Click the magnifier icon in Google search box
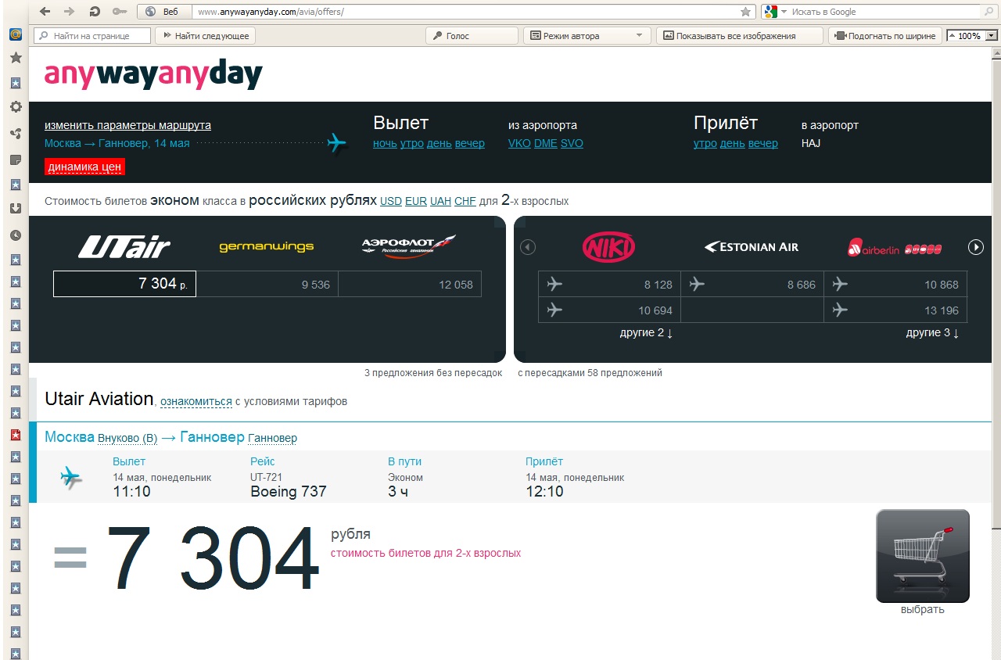The image size is (1001, 660). (989, 12)
